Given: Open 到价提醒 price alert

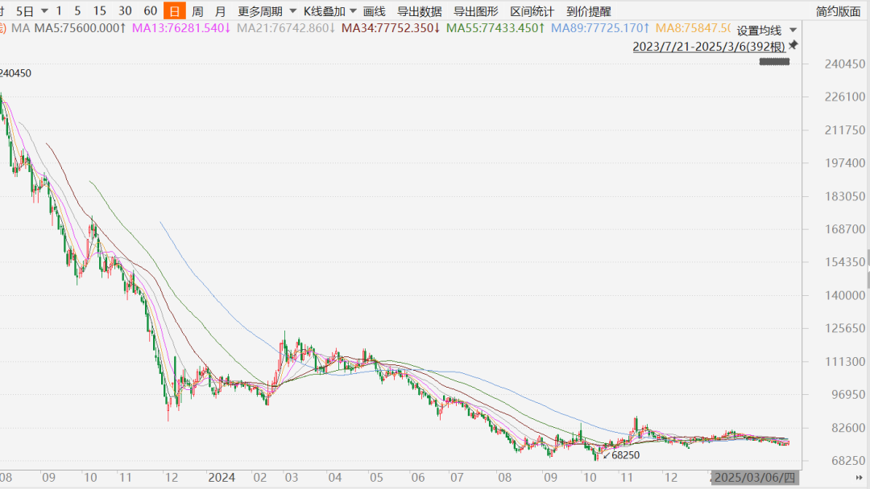Looking at the screenshot, I should pyautogui.click(x=588, y=11).
